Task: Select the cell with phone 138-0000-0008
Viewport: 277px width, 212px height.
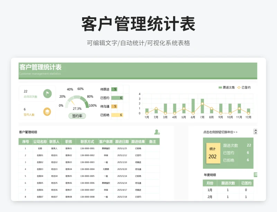Action: point(87,197)
